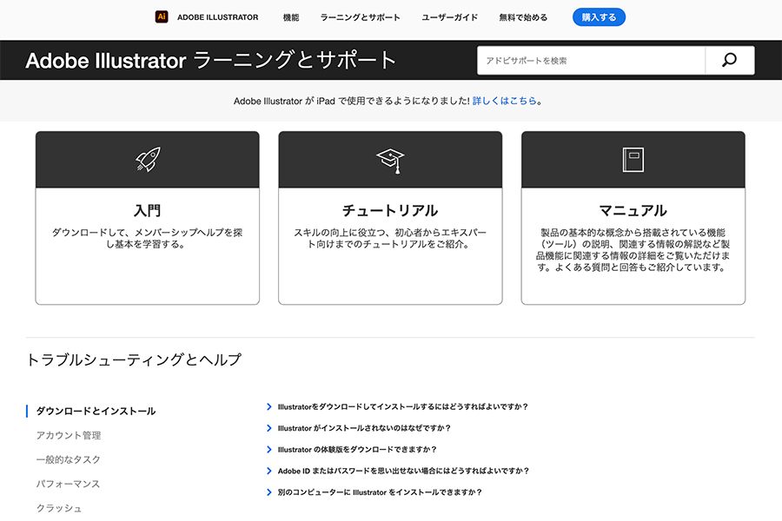Screen dimensions: 782x521
Task: Follow the 詳しくはこちら link
Action: click(x=504, y=101)
